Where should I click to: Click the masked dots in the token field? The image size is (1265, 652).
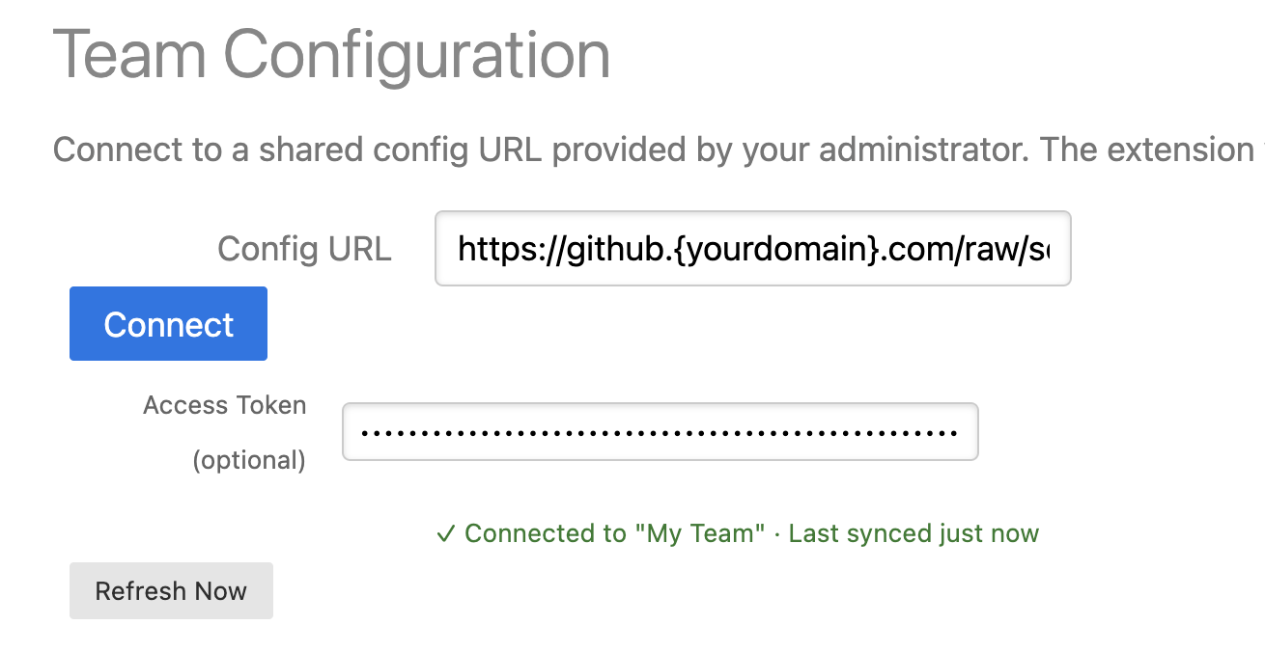coord(660,432)
